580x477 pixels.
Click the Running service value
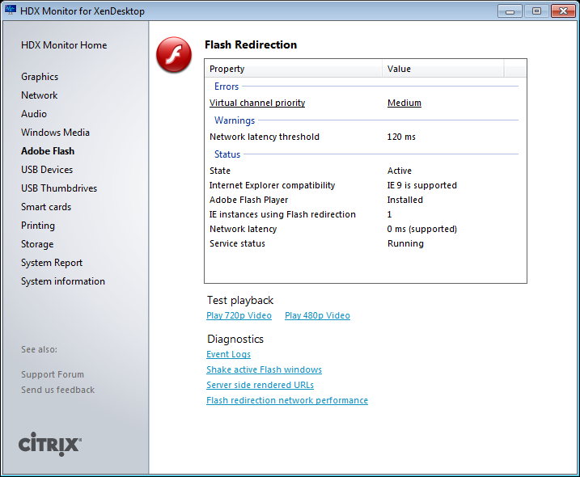click(405, 243)
